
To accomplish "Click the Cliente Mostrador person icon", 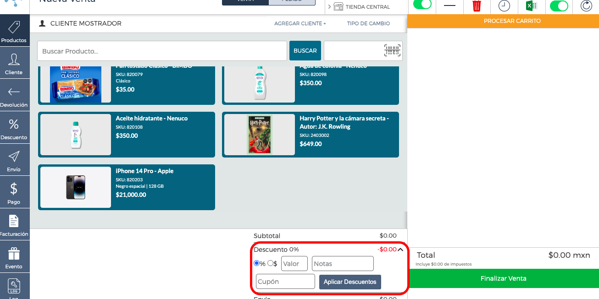I will click(42, 23).
